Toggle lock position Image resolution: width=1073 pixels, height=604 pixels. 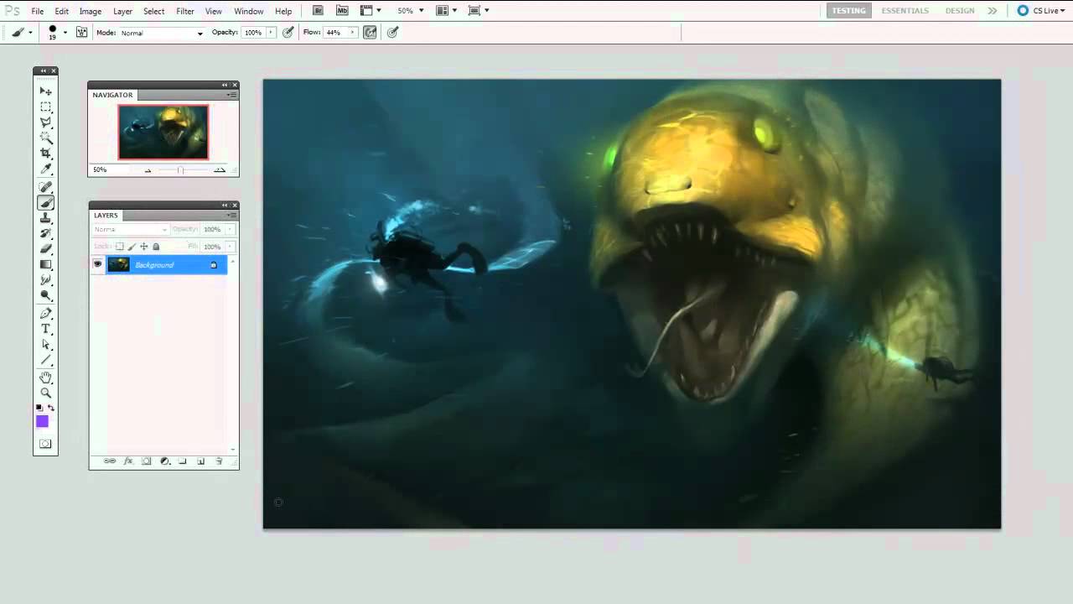click(143, 247)
